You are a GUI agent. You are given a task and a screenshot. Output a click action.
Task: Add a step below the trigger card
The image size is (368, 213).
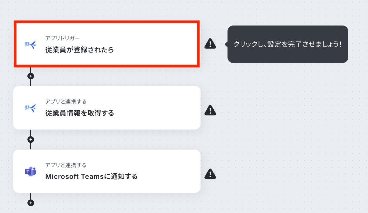(31, 76)
